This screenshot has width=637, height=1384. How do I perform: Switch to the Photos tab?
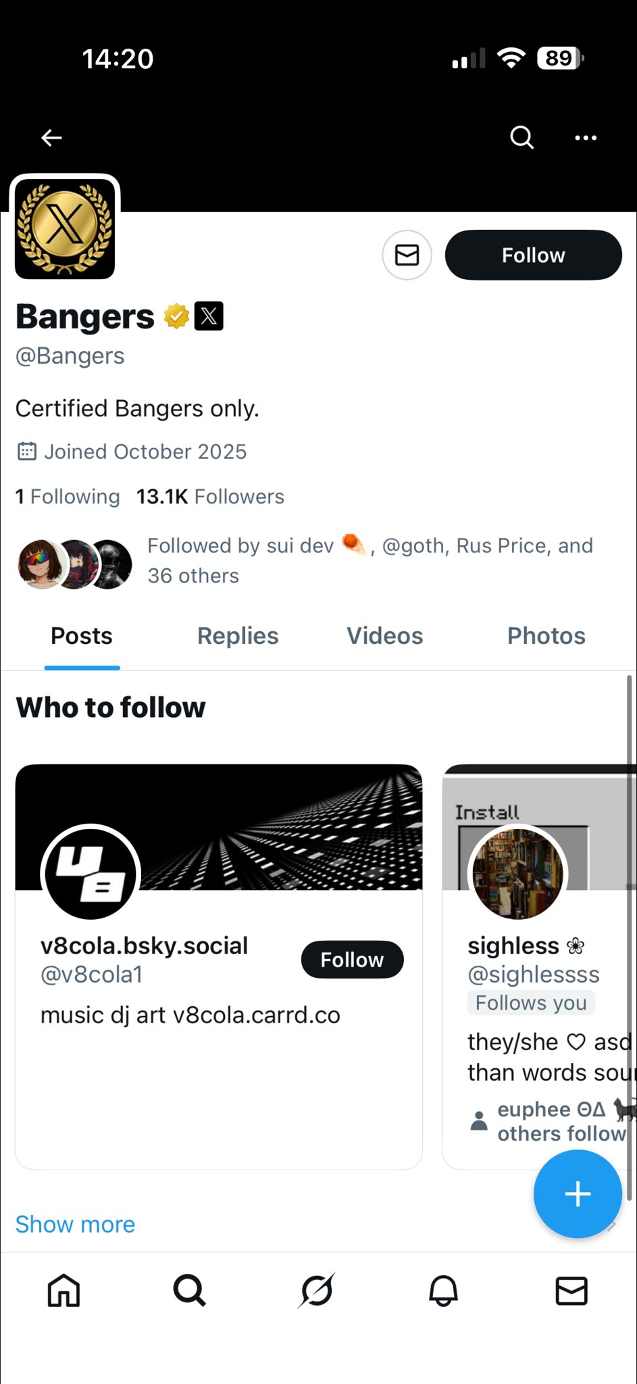point(546,636)
